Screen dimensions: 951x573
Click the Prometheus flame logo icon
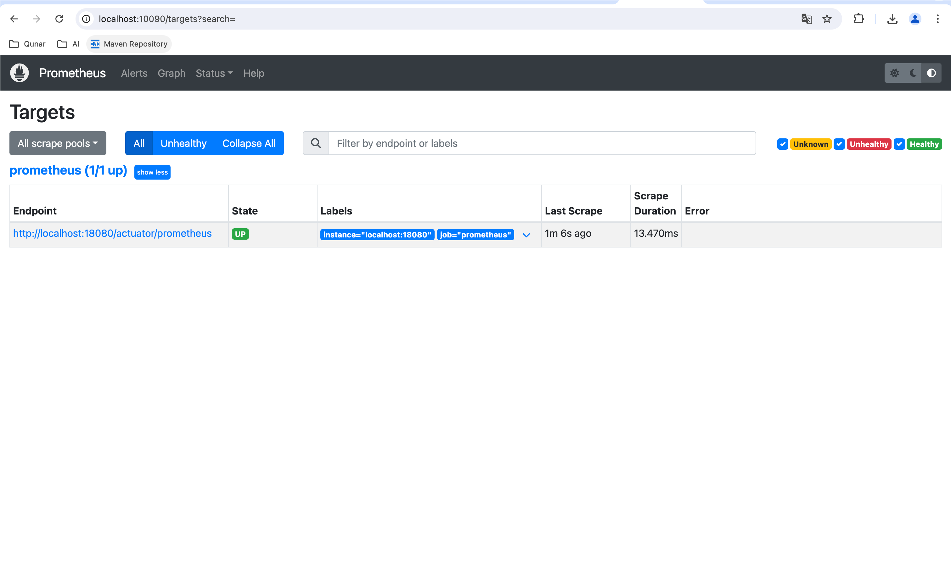click(19, 73)
